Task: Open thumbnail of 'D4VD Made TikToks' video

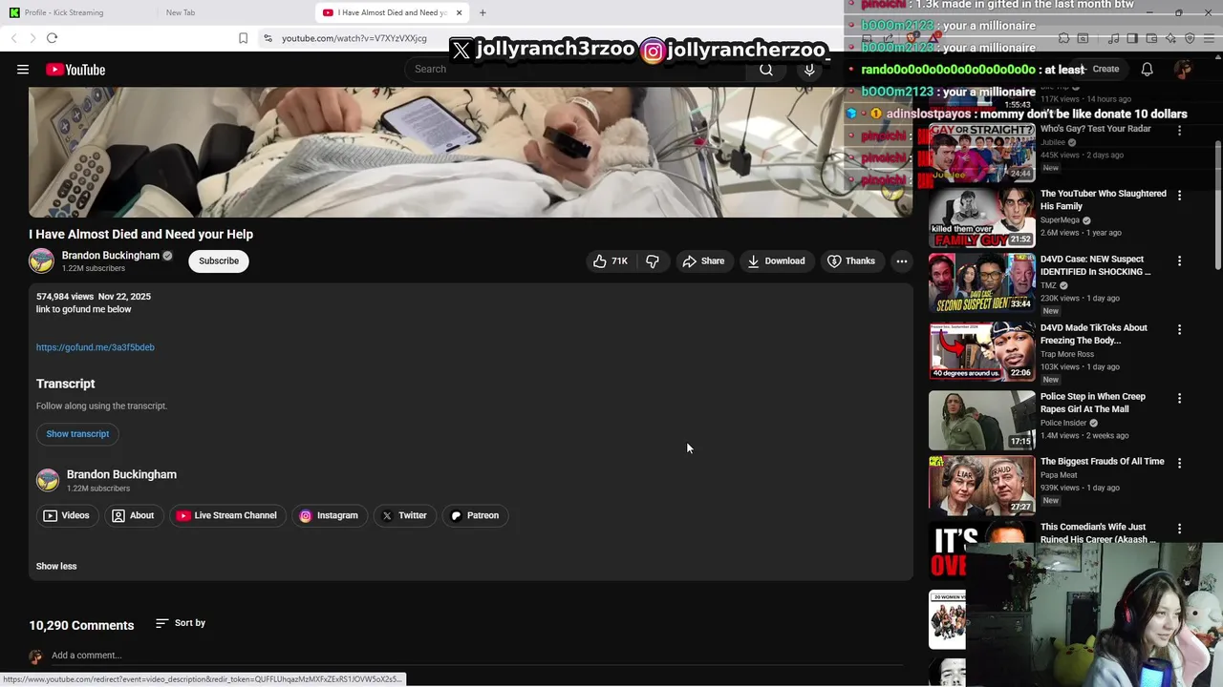Action: point(982,351)
